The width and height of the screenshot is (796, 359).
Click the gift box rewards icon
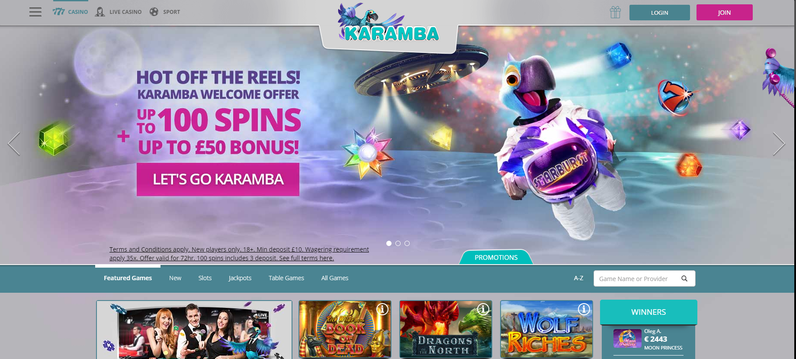tap(615, 12)
